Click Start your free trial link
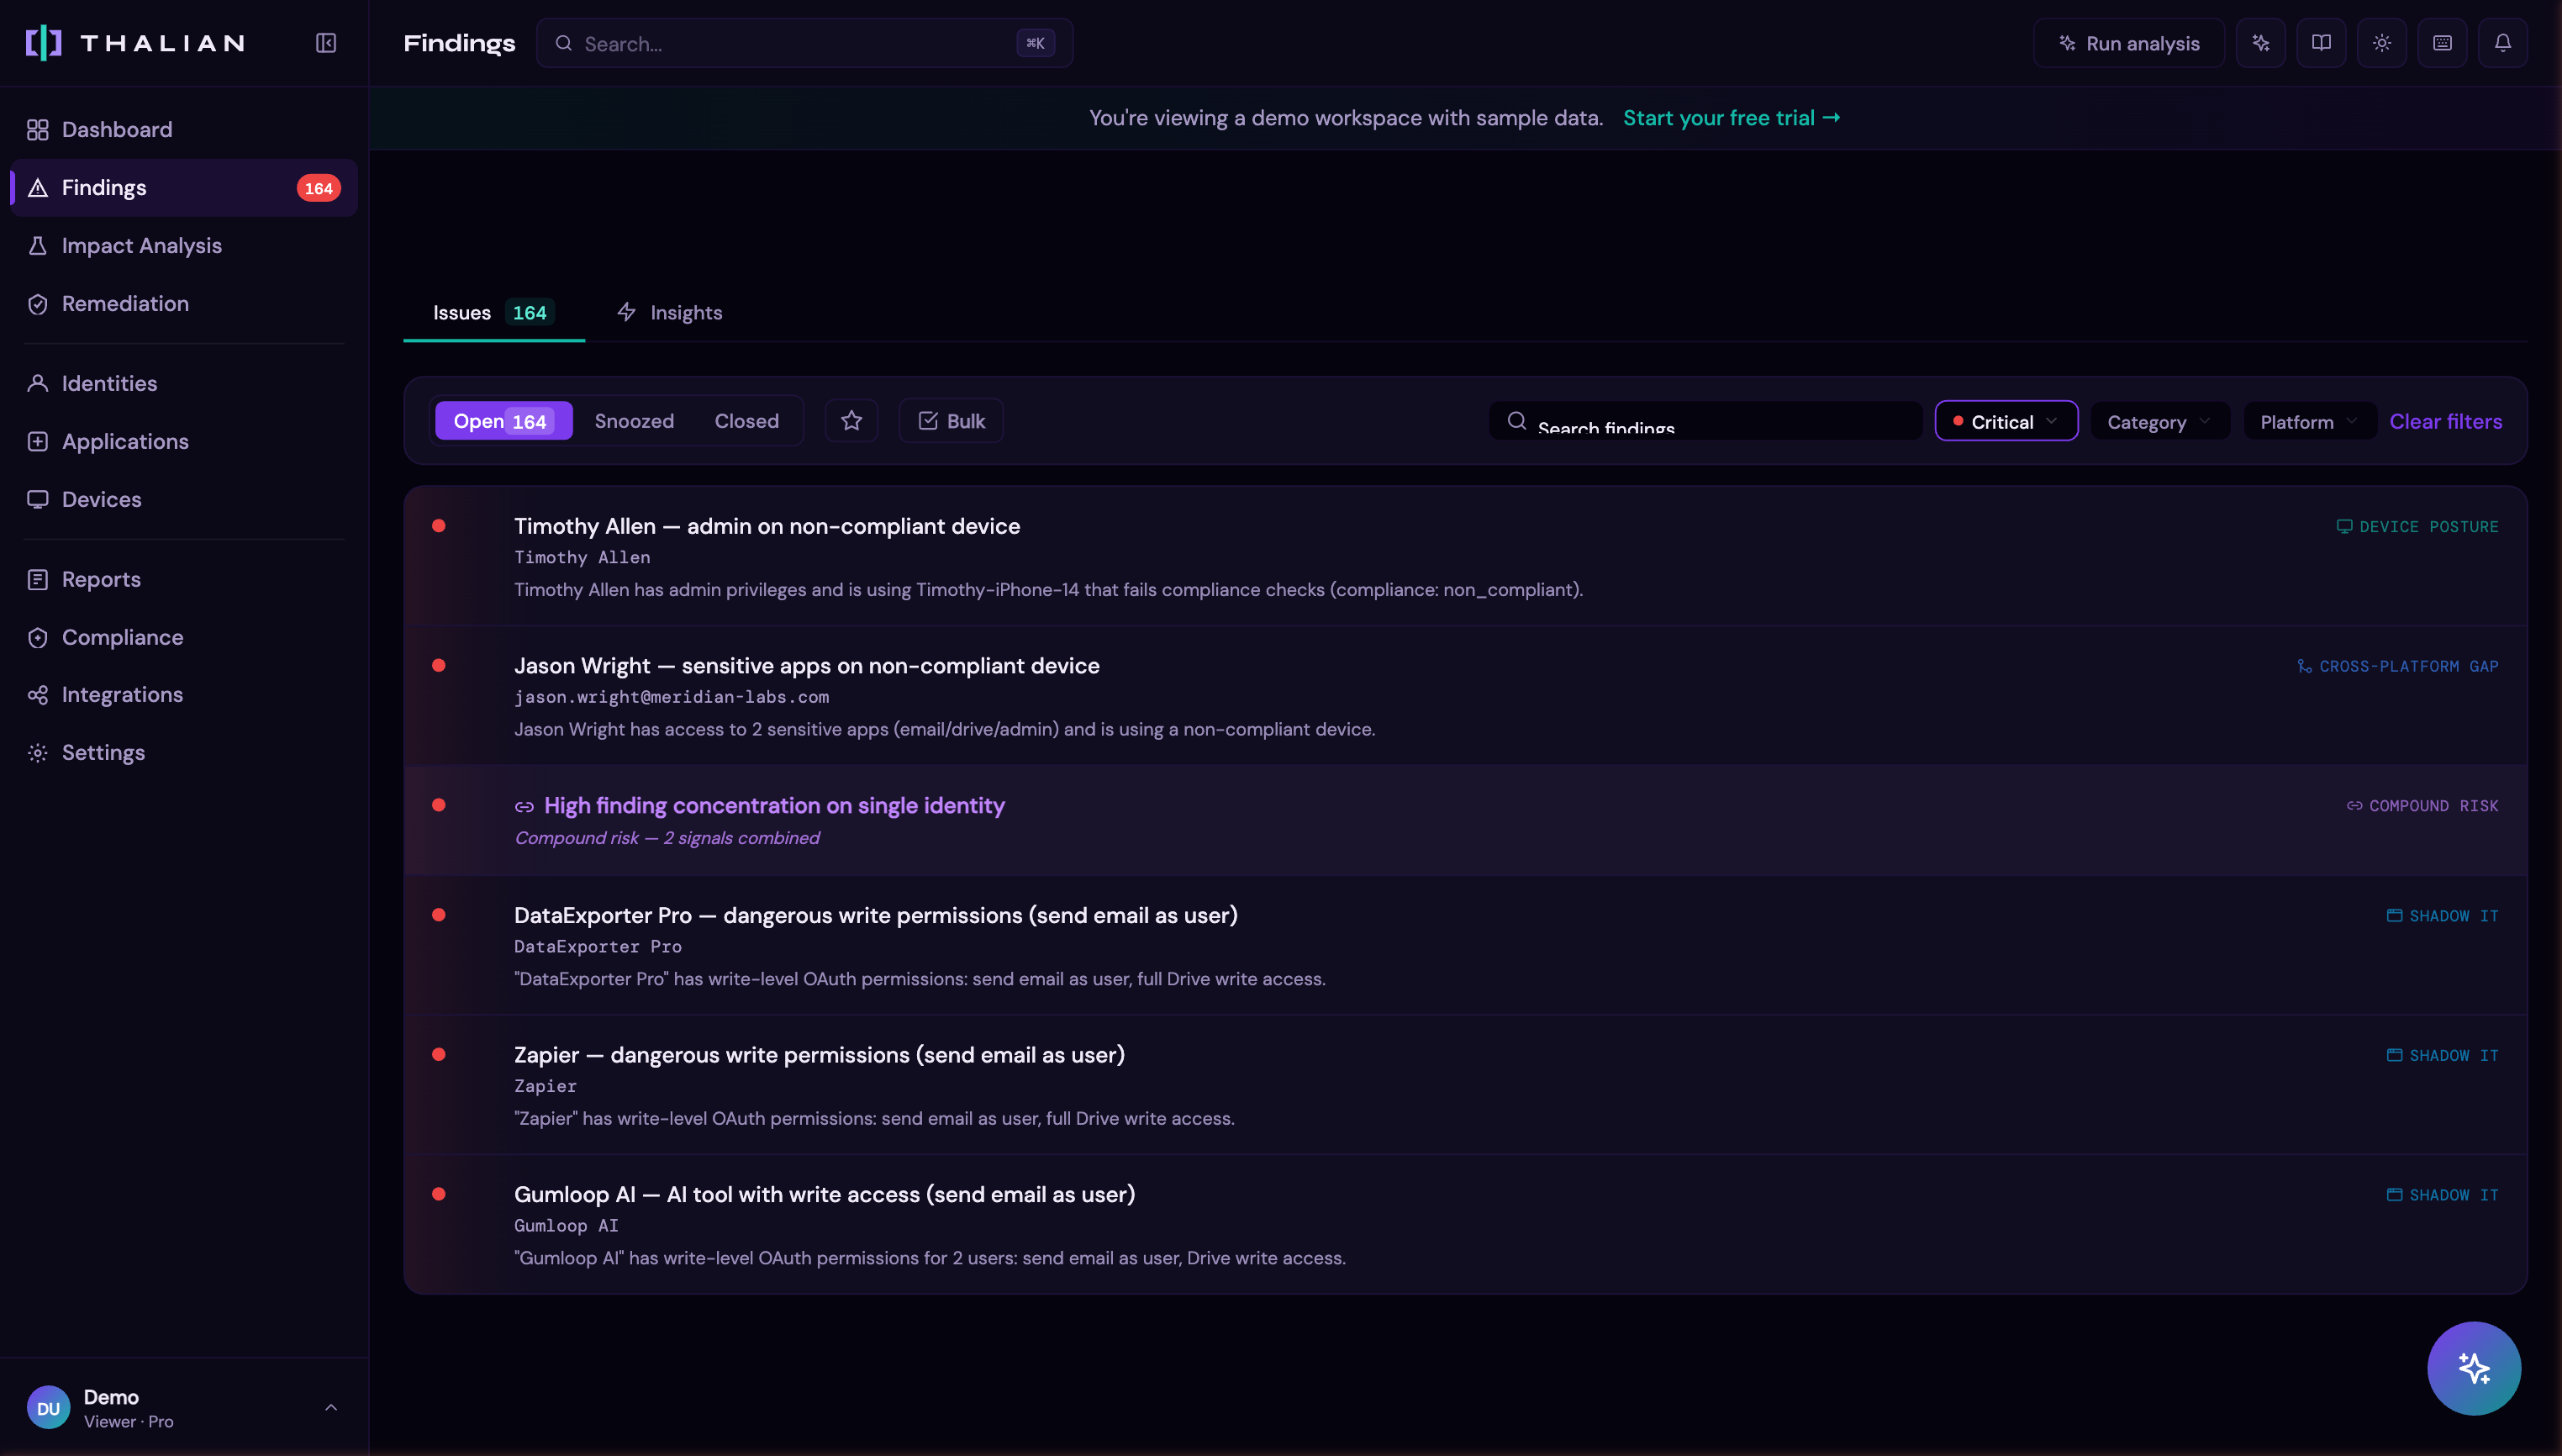The height and width of the screenshot is (1456, 2562). (x=1731, y=118)
